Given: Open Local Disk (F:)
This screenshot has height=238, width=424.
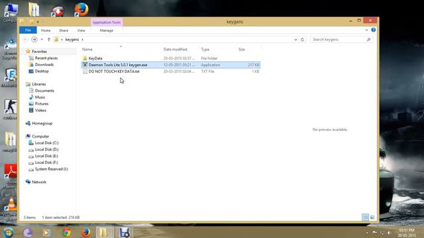Looking at the screenshot, I should pos(46,163).
